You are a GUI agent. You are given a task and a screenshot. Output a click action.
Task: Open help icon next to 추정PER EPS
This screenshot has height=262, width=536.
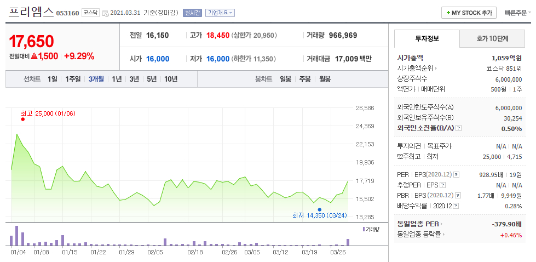(x=443, y=185)
